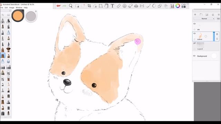Enable the Ellipse guide tool
The height and width of the screenshot is (124, 221).
[124, 6]
